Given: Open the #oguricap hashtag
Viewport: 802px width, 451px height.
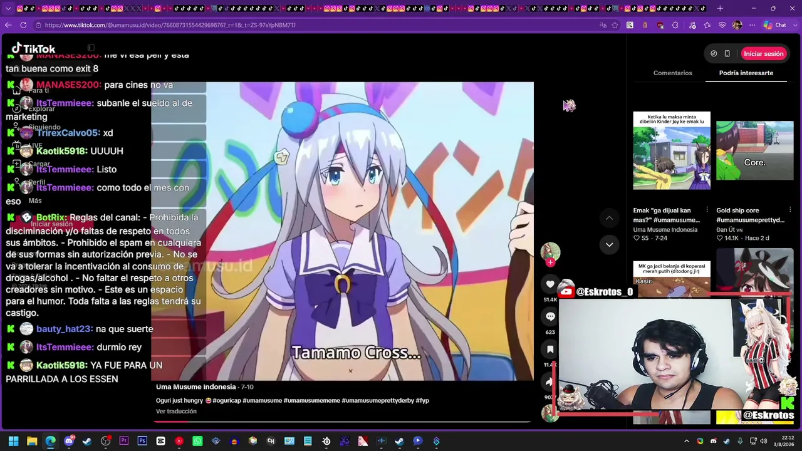Looking at the screenshot, I should pyautogui.click(x=226, y=400).
